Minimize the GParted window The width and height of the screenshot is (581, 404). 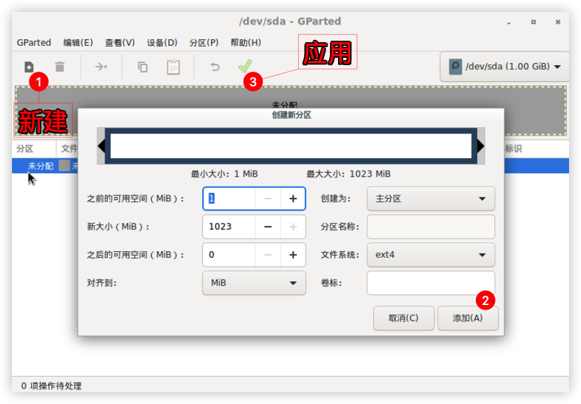tap(509, 22)
